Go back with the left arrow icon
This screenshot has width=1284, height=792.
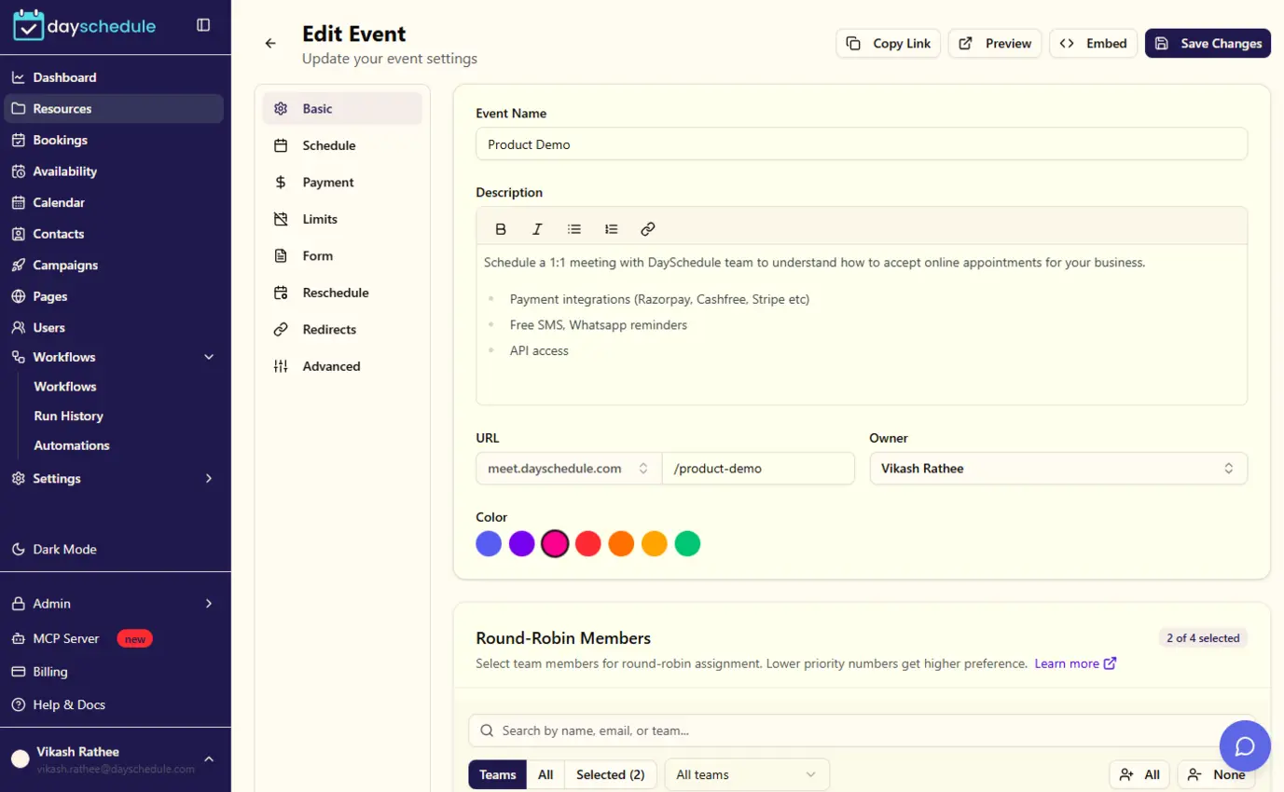coord(270,43)
